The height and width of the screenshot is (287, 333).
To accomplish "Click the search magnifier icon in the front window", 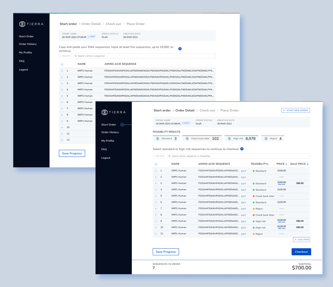I will click(169, 156).
